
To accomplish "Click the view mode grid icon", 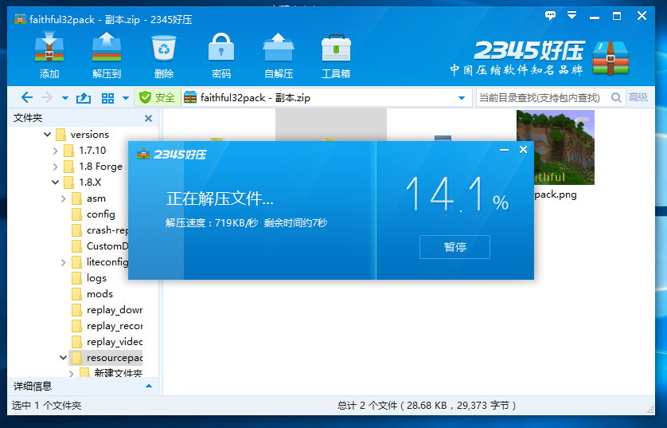I will [107, 98].
